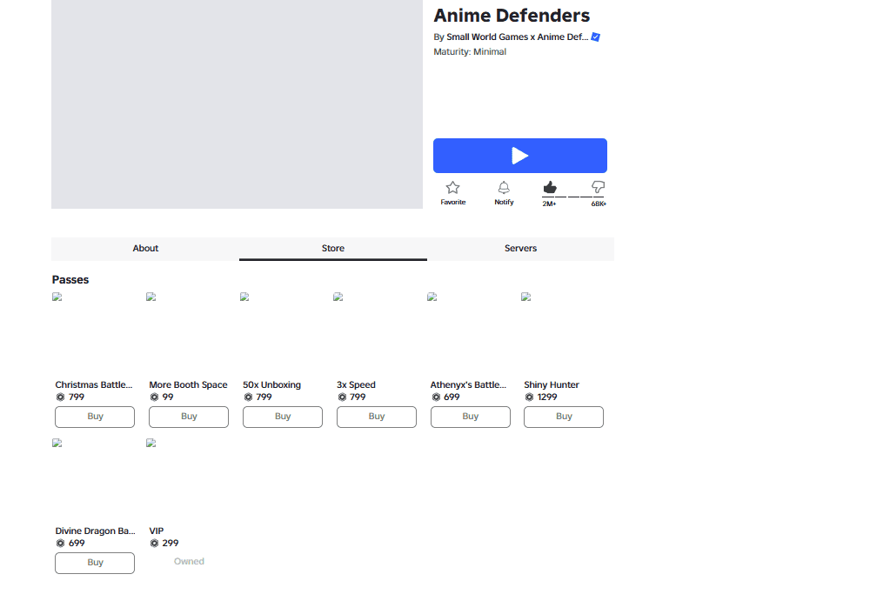Screen dimensions: 870x601
Task: Open the More Booth Space pass image
Action: coord(151,297)
